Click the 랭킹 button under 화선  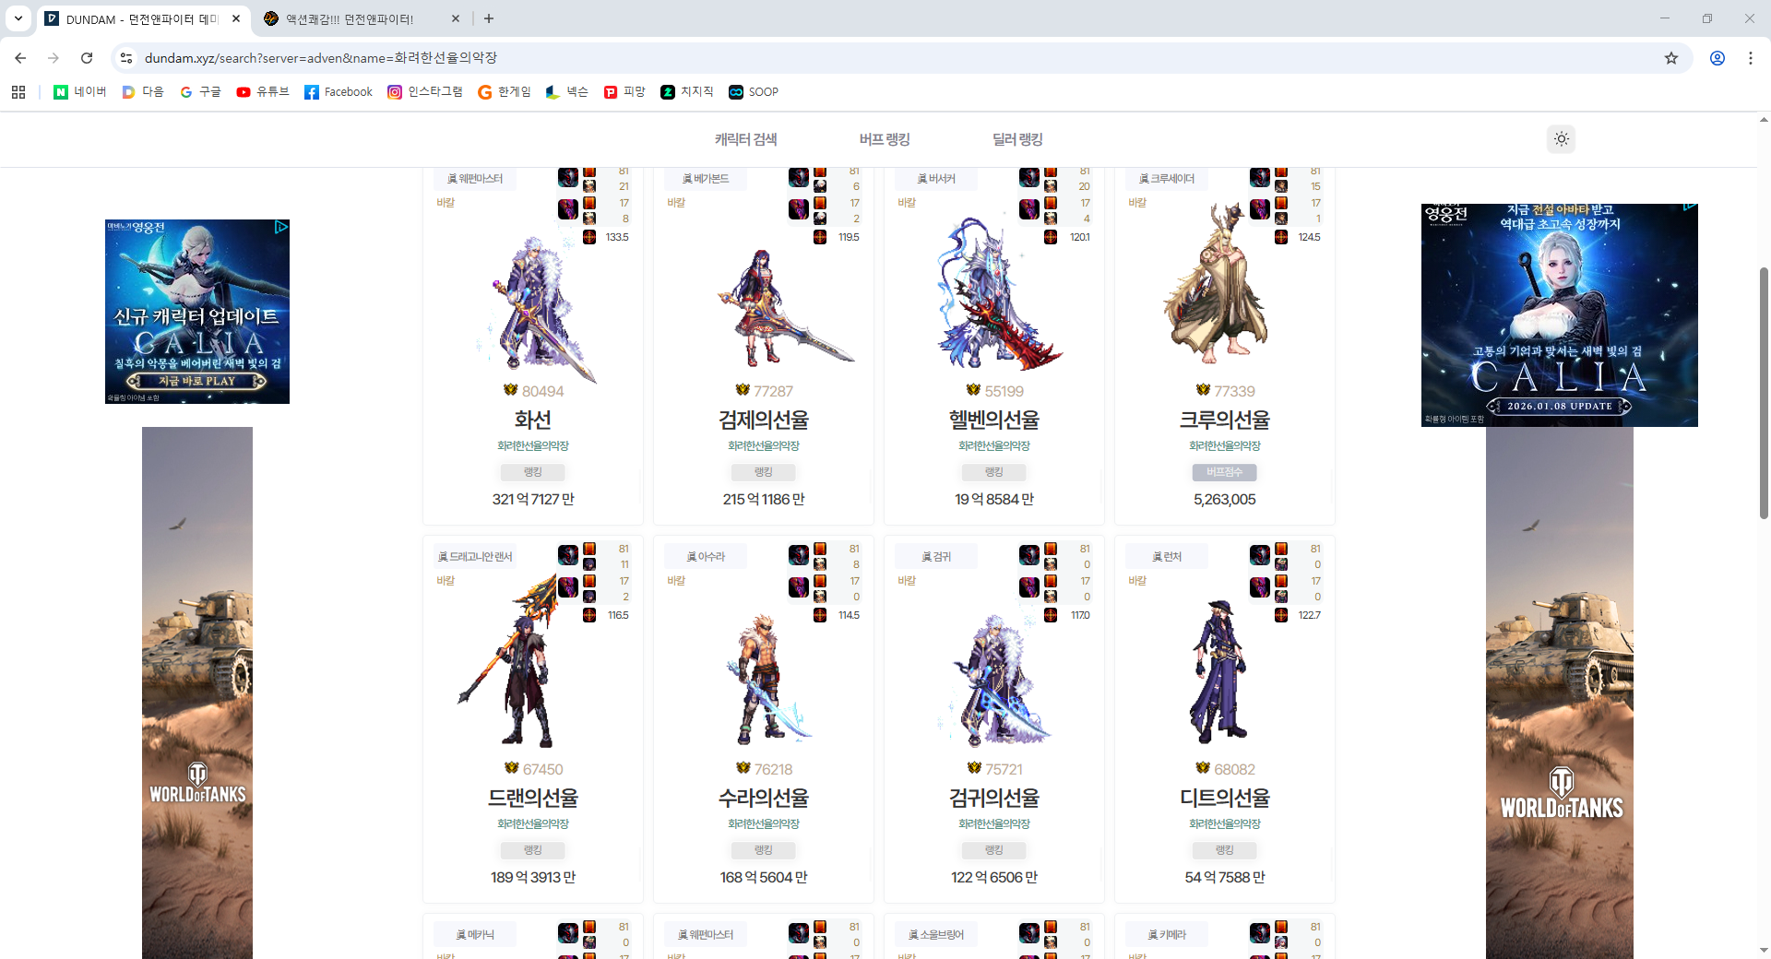point(533,472)
